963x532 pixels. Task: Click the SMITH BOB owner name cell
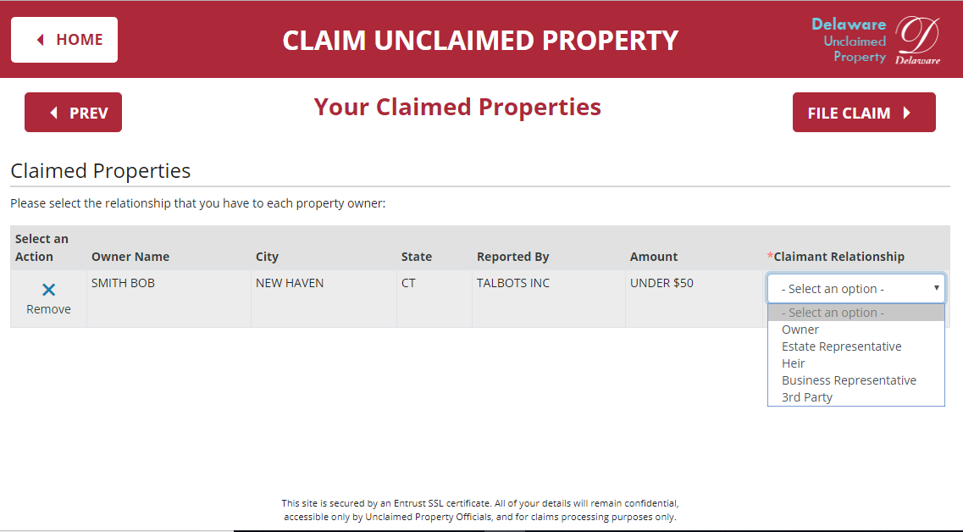123,283
